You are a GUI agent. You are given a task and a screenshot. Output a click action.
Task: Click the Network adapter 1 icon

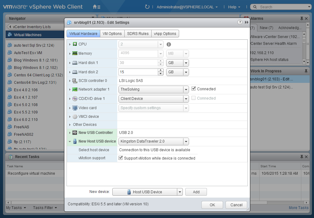click(75, 89)
